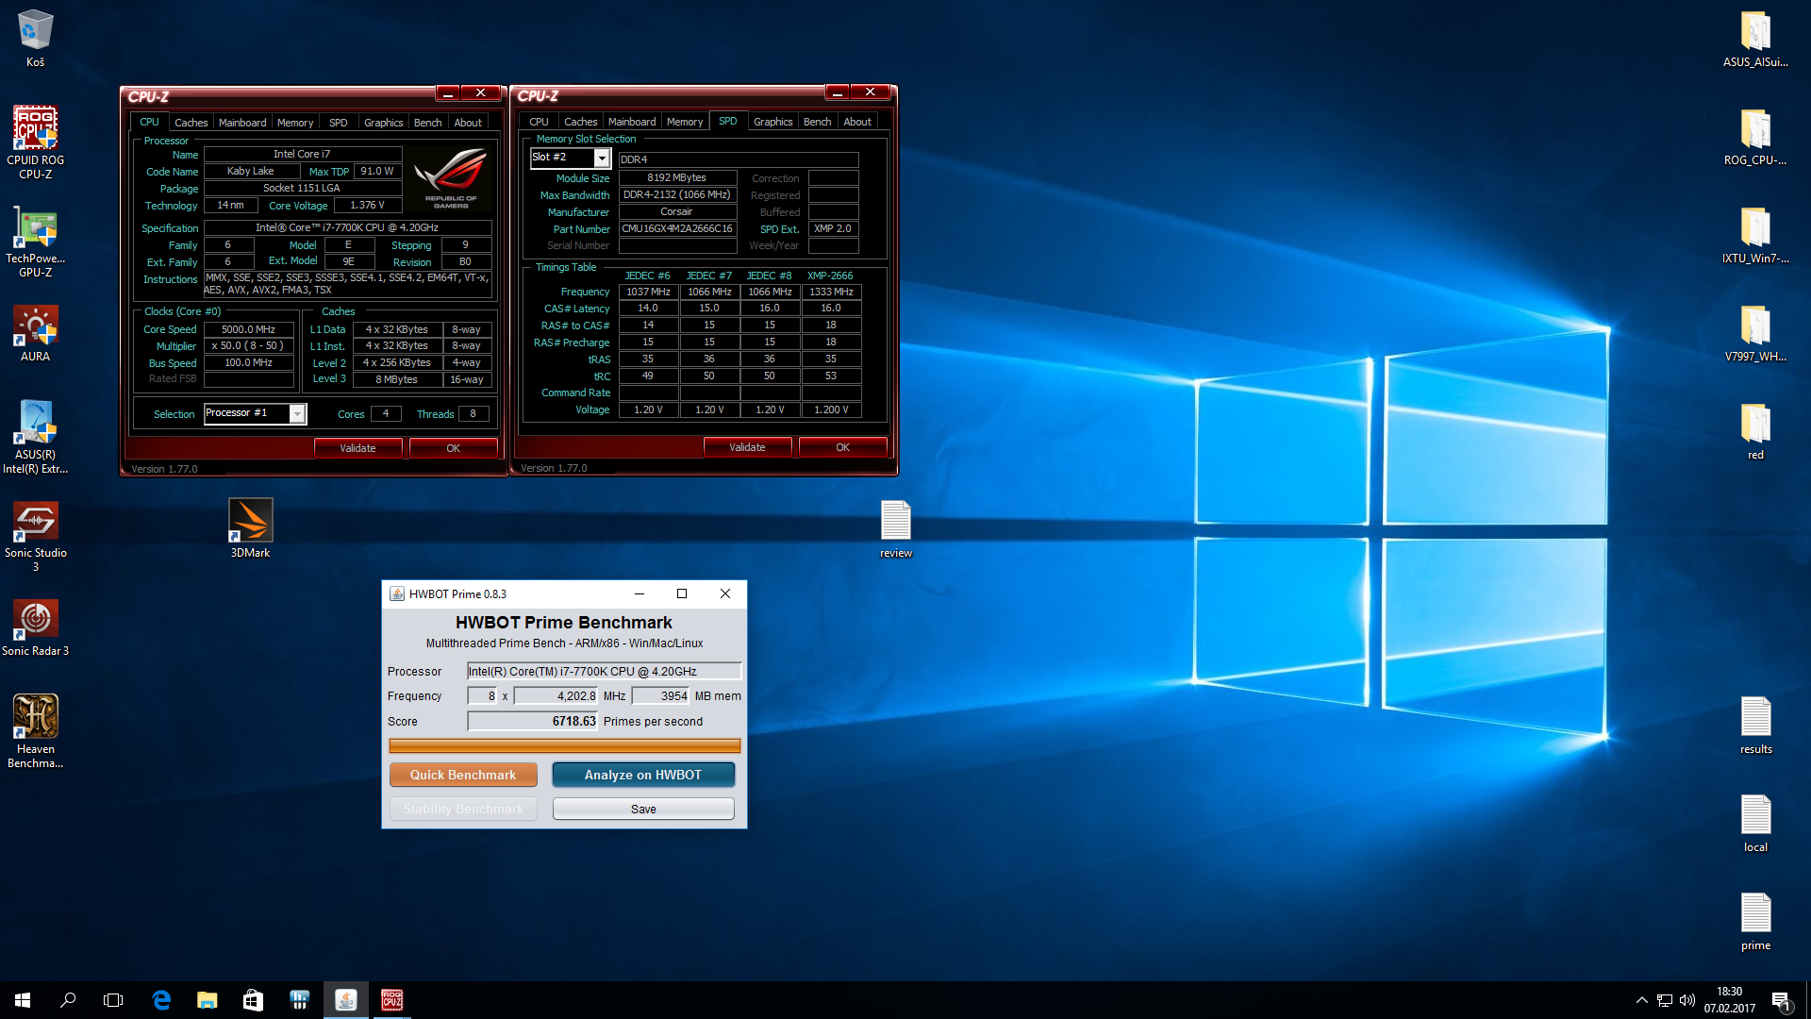Viewport: 1811px width, 1019px height.
Task: Run the Quick Benchmark in HWBOT Prime
Action: tap(463, 775)
